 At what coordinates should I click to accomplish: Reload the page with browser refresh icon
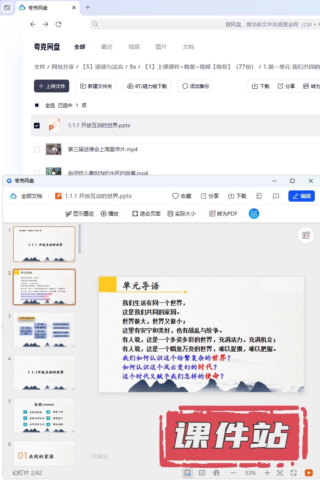tap(58, 24)
